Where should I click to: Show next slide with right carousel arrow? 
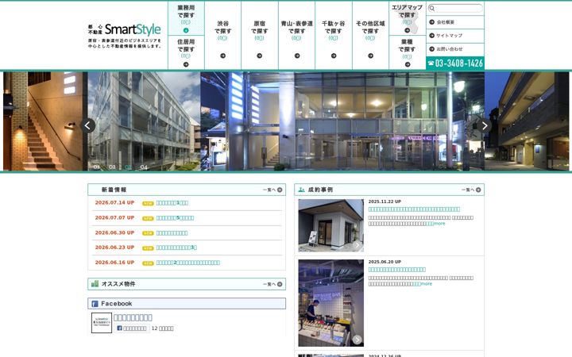coord(485,125)
